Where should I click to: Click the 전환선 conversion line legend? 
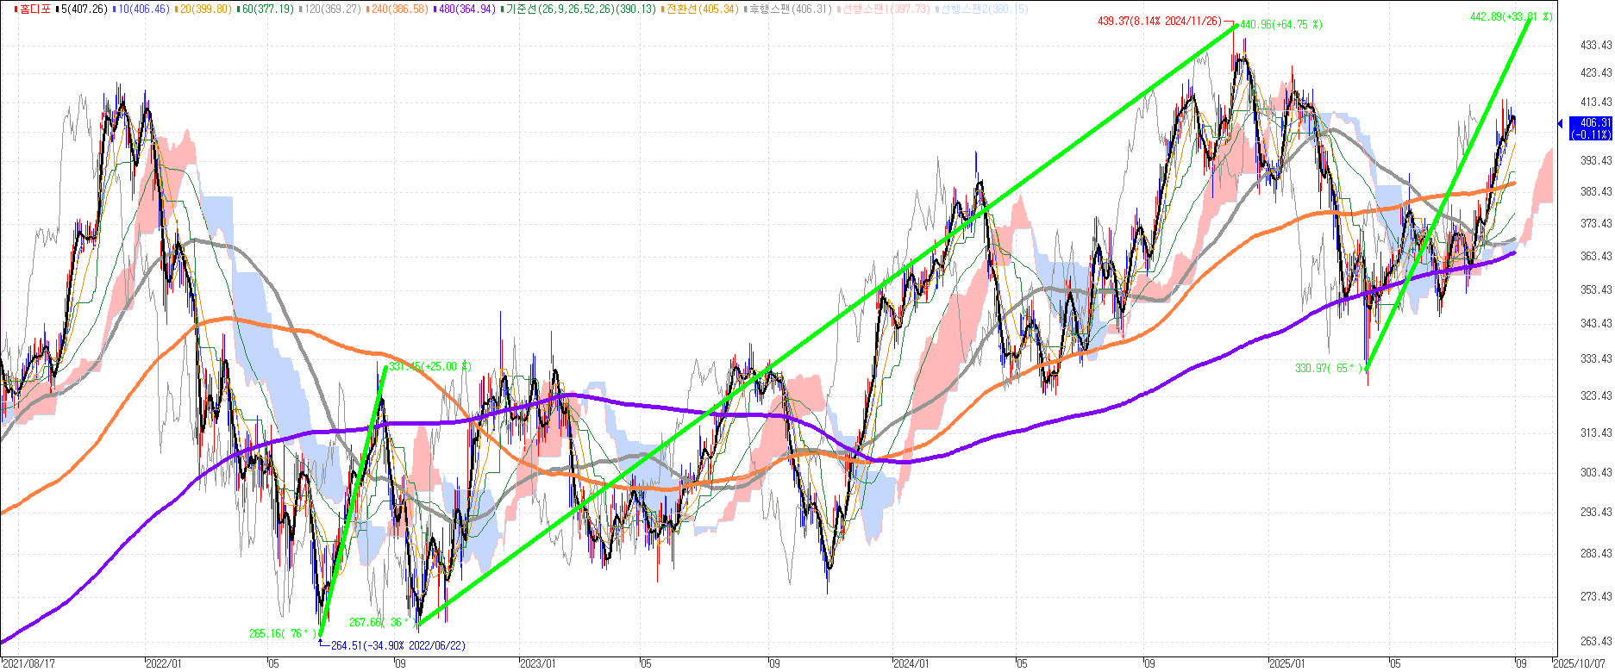pos(702,9)
